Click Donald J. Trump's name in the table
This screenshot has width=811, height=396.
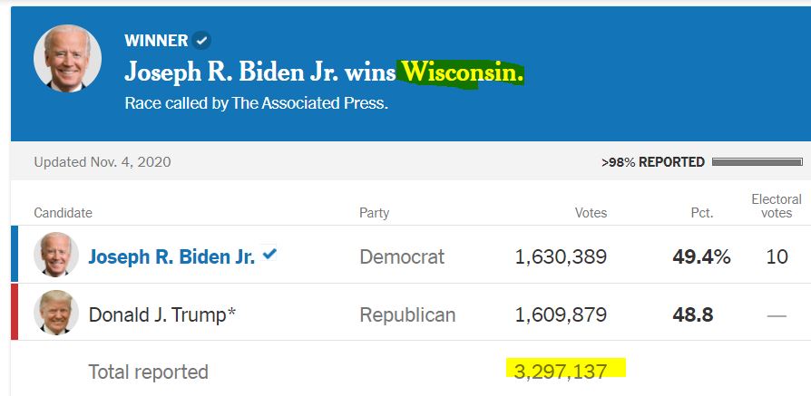tap(162, 314)
